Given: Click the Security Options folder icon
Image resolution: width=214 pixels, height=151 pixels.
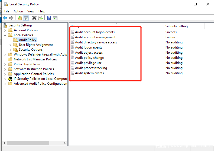Looking at the screenshot, I should pos(15,50).
